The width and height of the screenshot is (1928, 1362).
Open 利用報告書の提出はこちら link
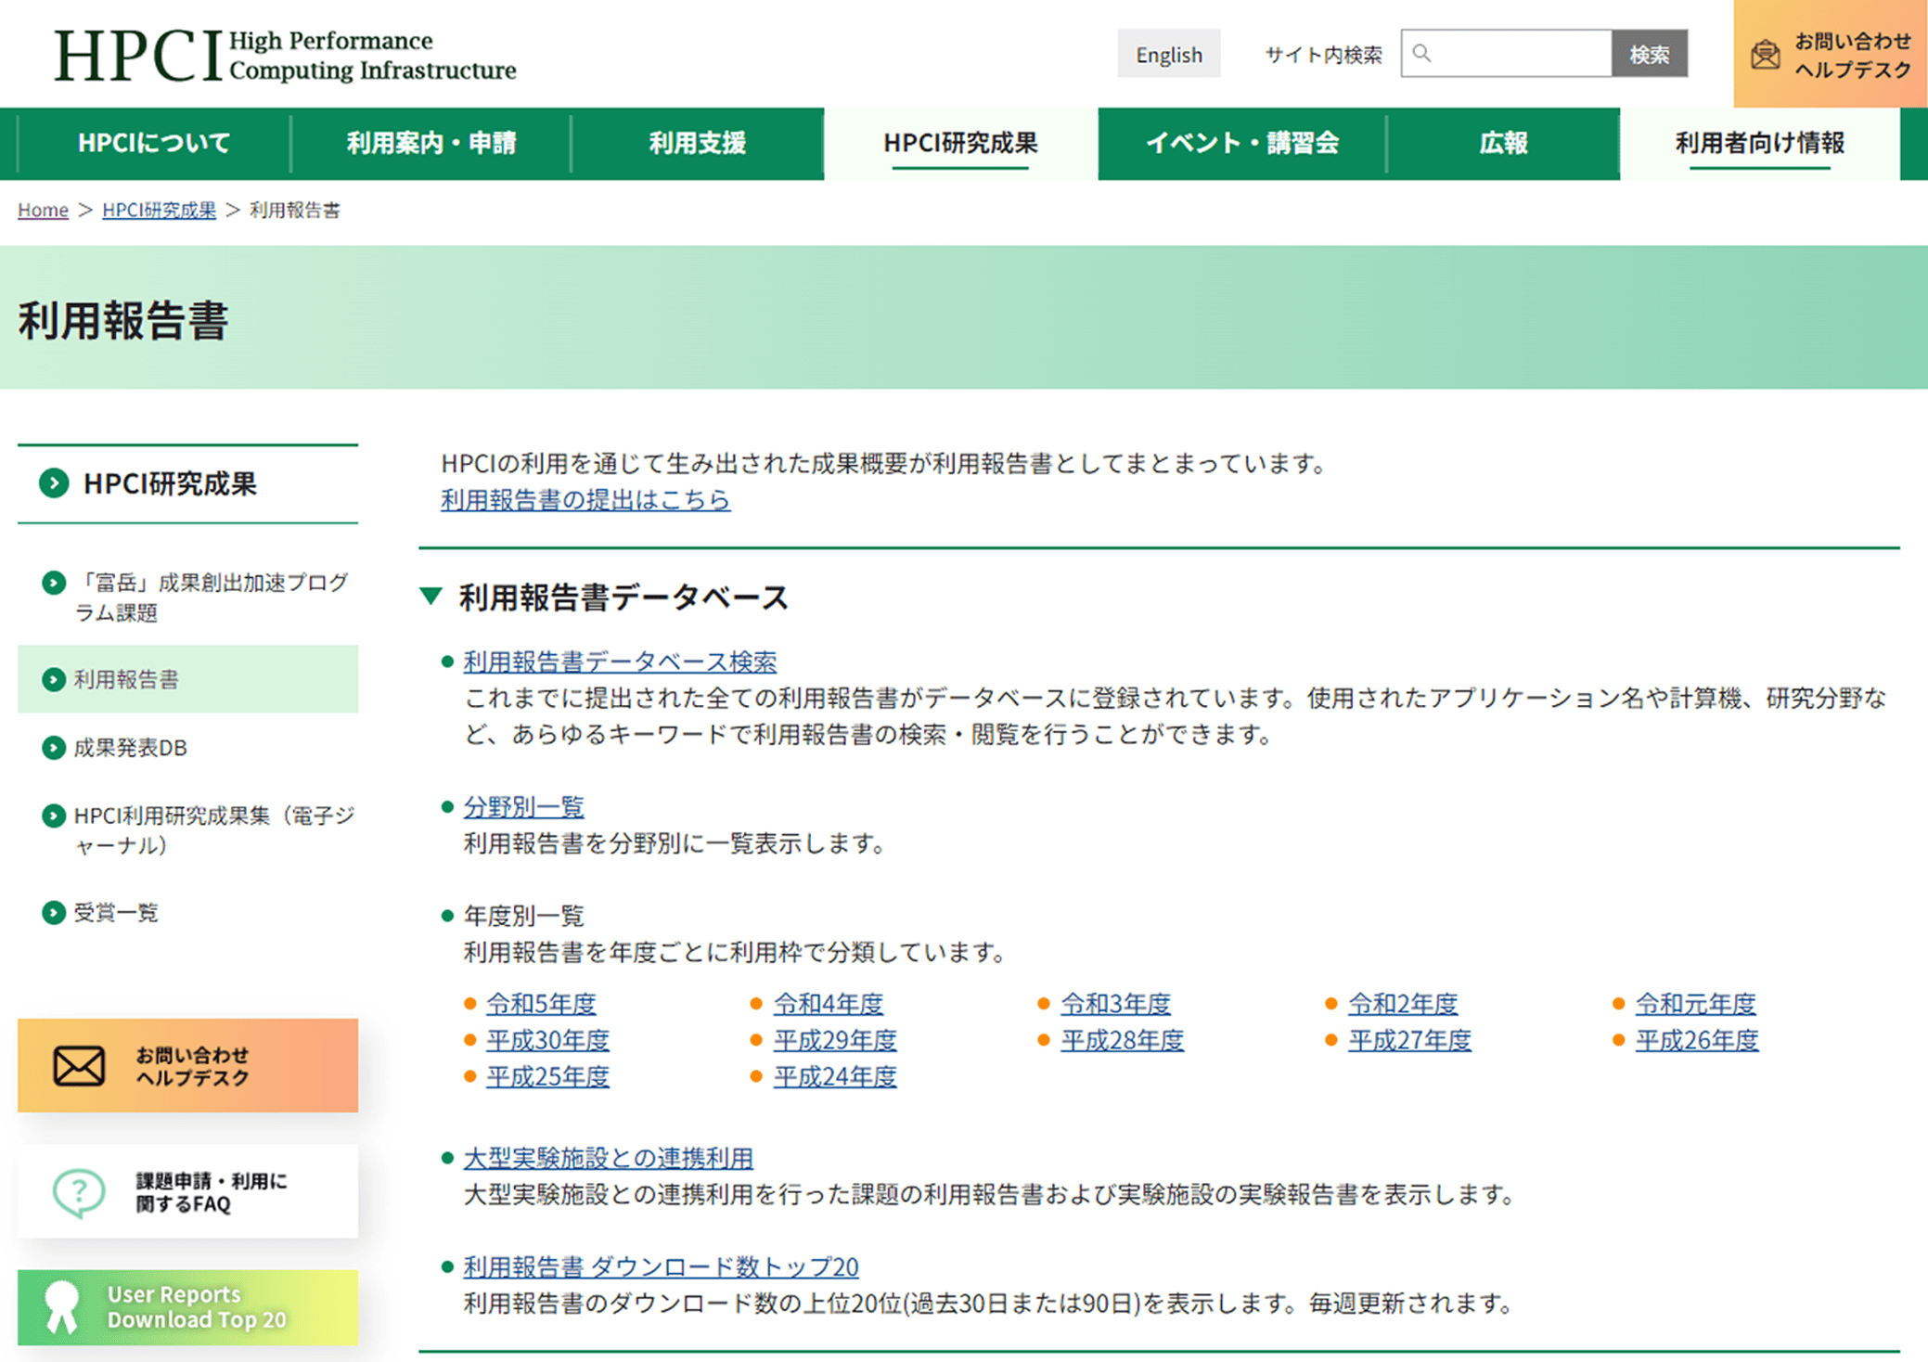click(x=585, y=499)
